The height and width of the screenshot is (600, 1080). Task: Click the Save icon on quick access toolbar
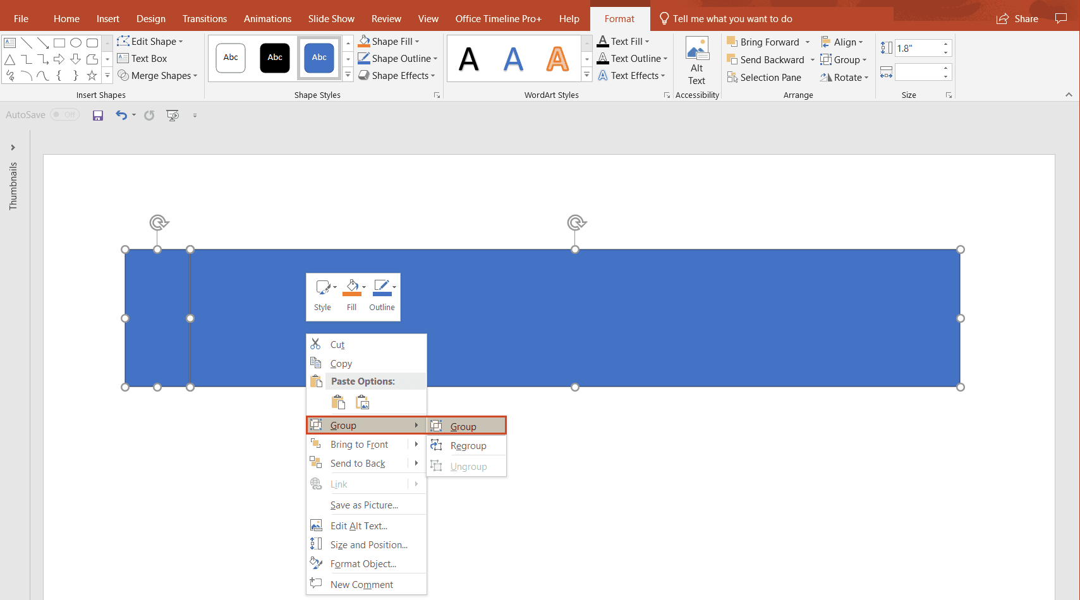pyautogui.click(x=97, y=115)
